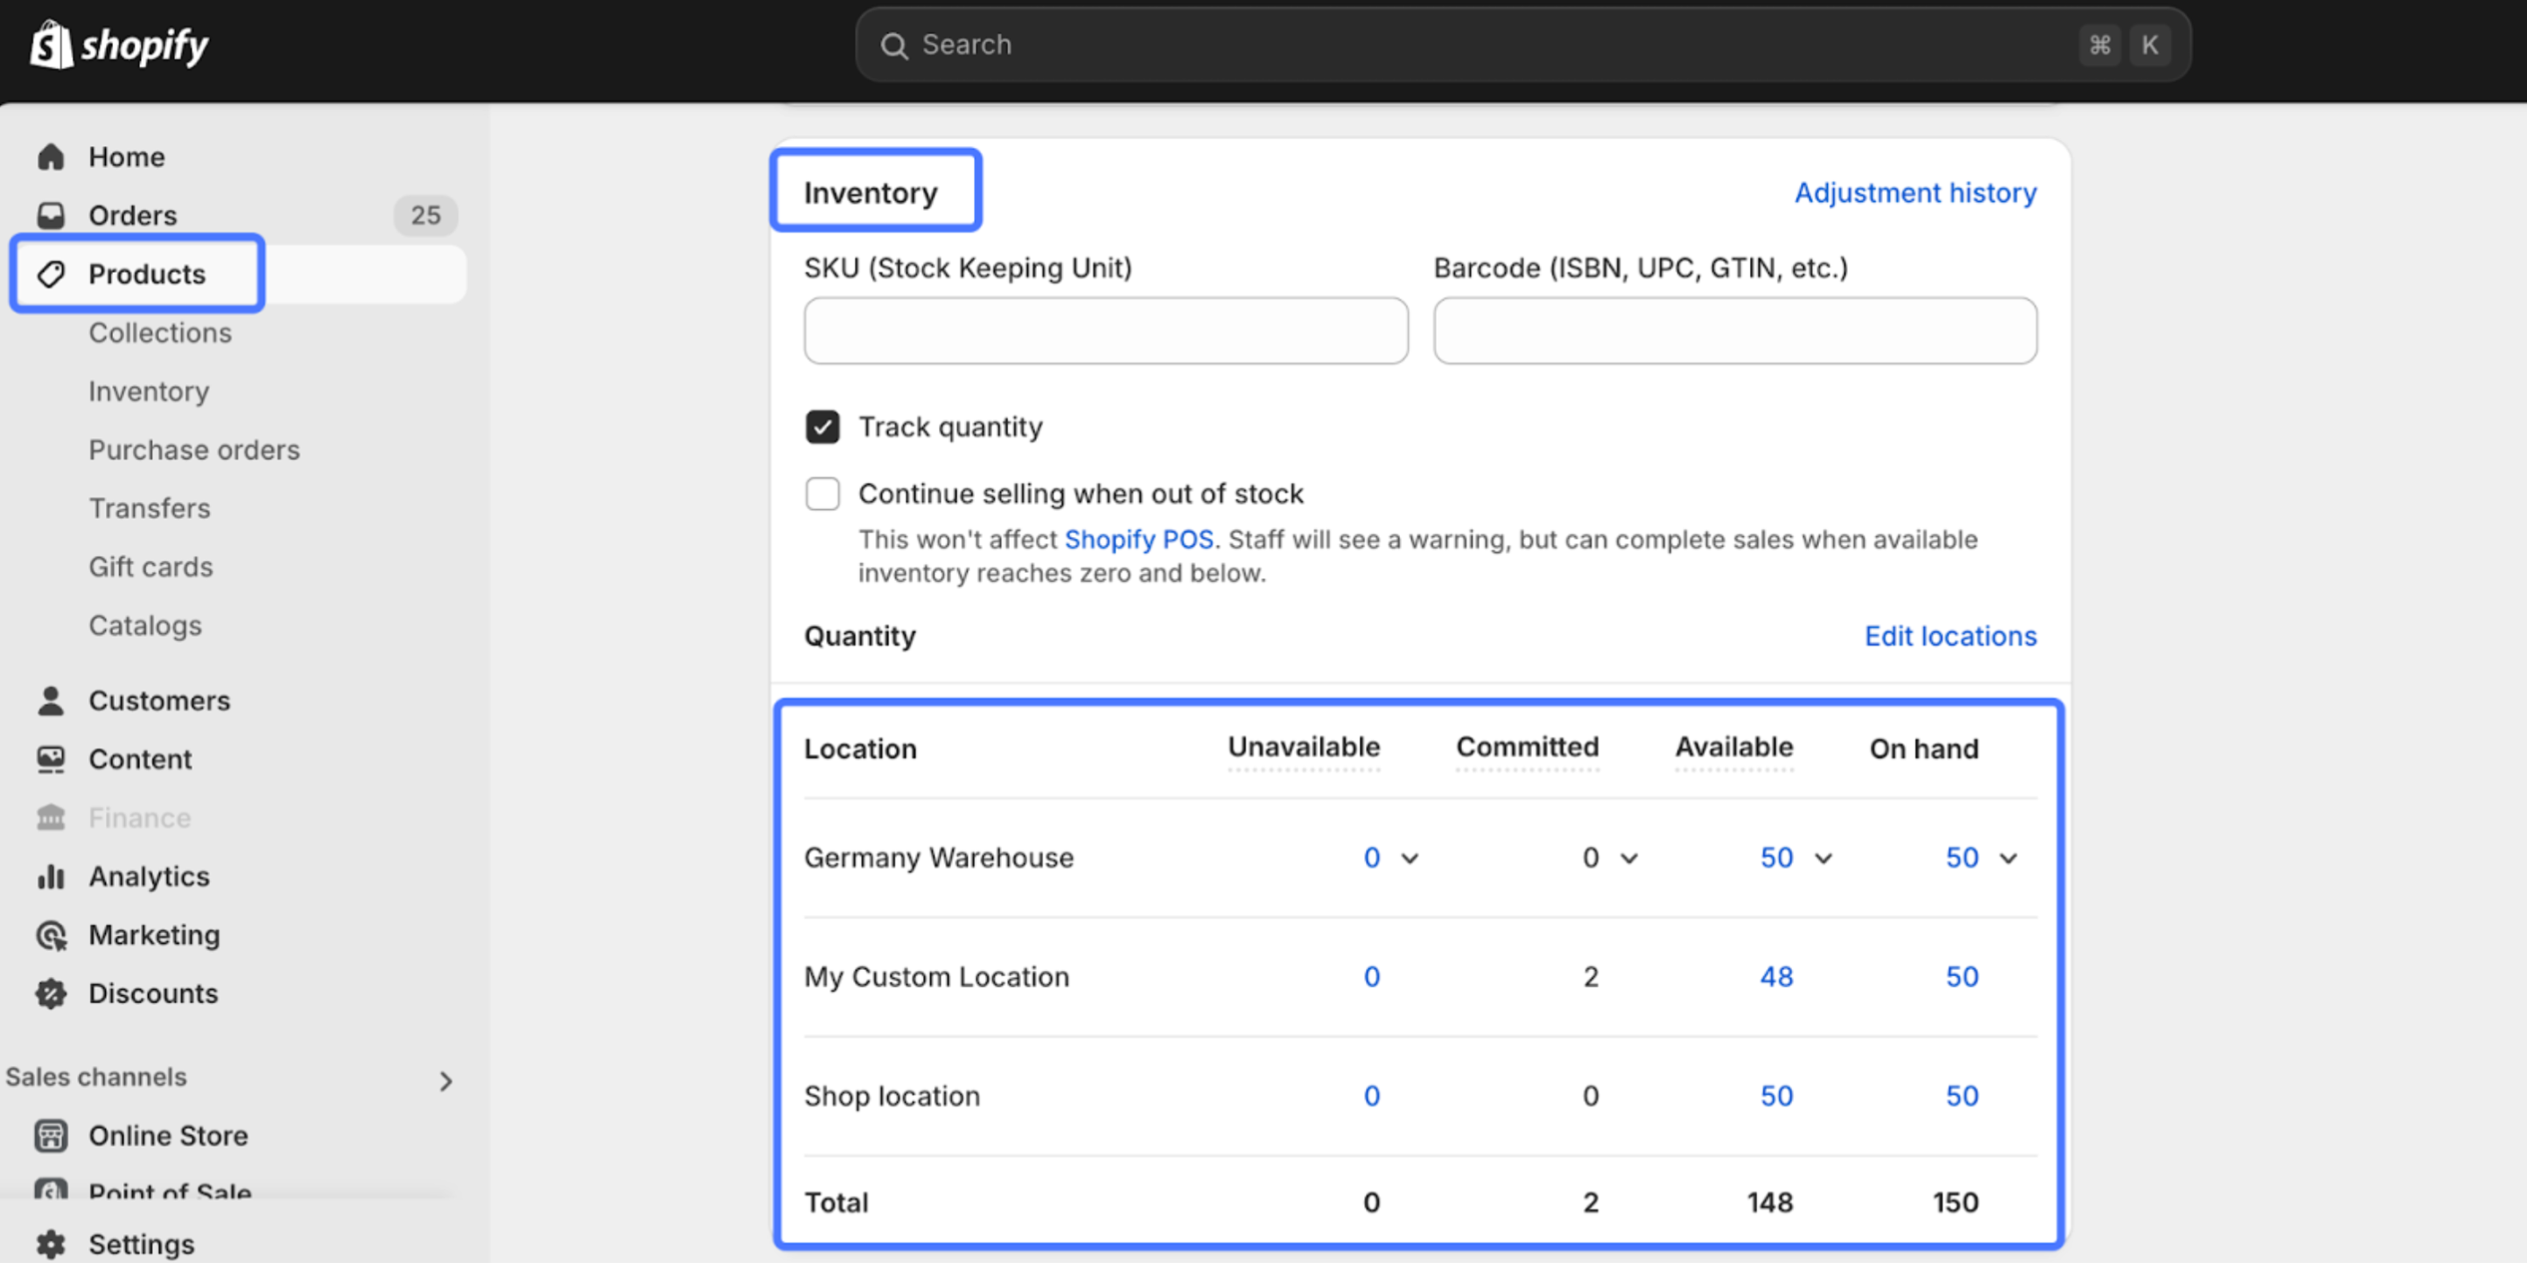Open Collections under Products
The height and width of the screenshot is (1263, 2527).
160,332
